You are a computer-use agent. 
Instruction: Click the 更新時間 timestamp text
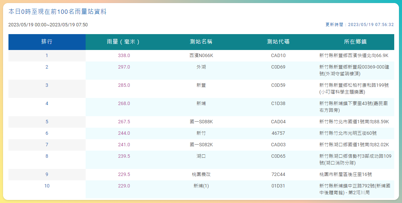tap(360, 25)
